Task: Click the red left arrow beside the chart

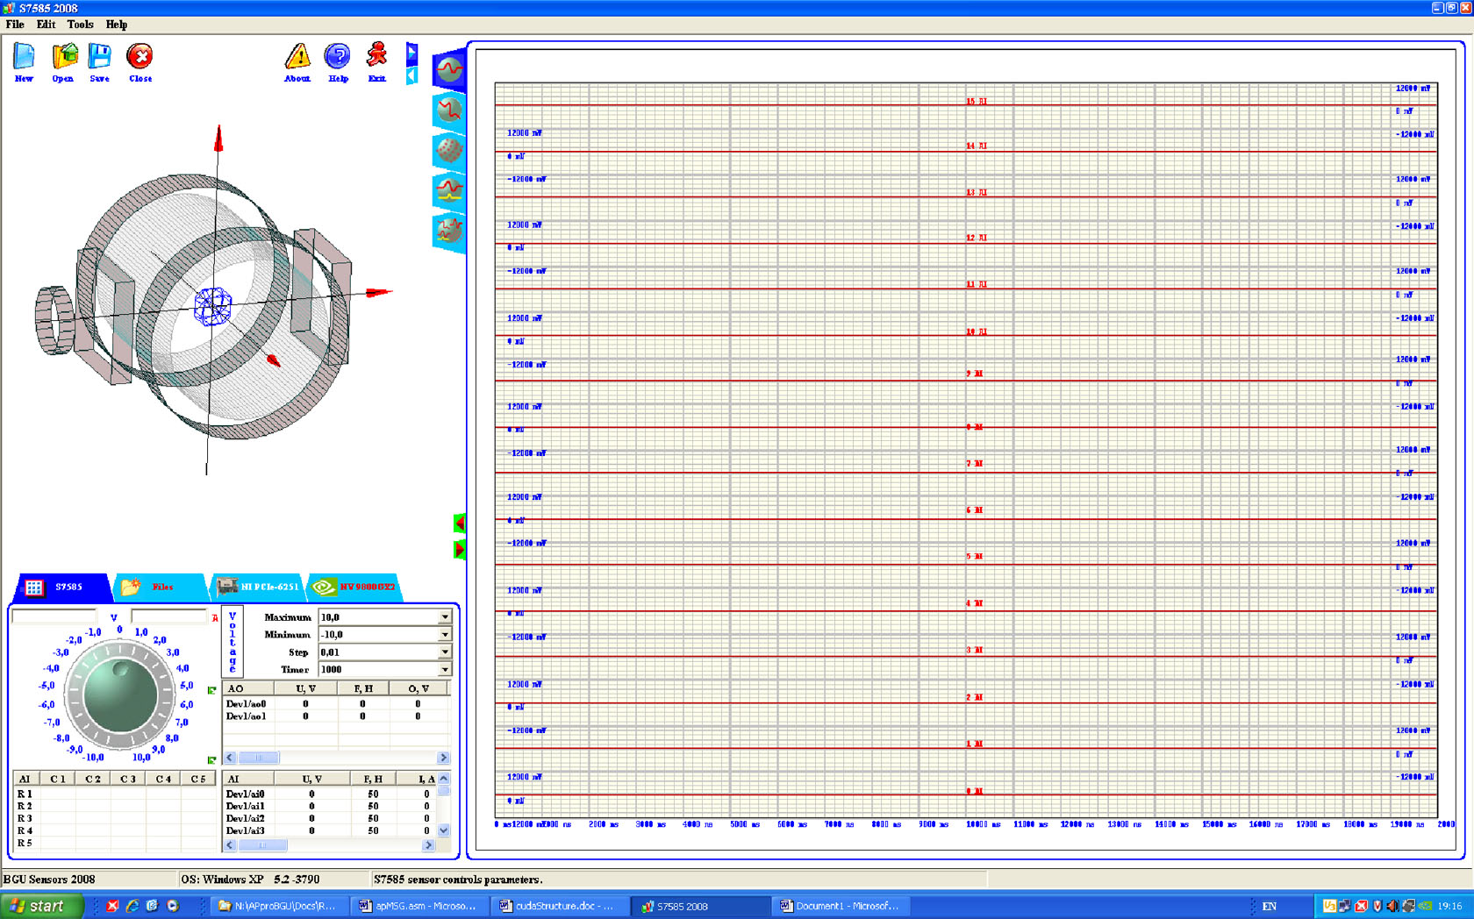Action: (x=459, y=524)
